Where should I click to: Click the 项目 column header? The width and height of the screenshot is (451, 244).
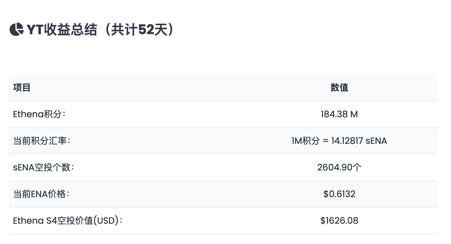tap(22, 87)
